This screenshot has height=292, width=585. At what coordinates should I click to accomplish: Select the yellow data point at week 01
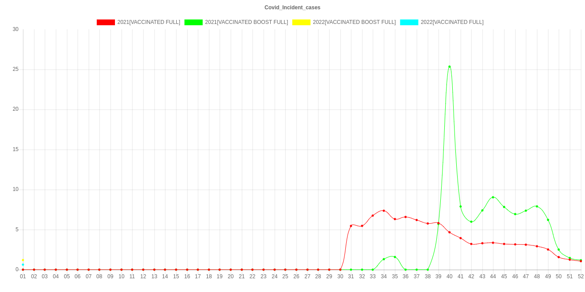tap(23, 260)
